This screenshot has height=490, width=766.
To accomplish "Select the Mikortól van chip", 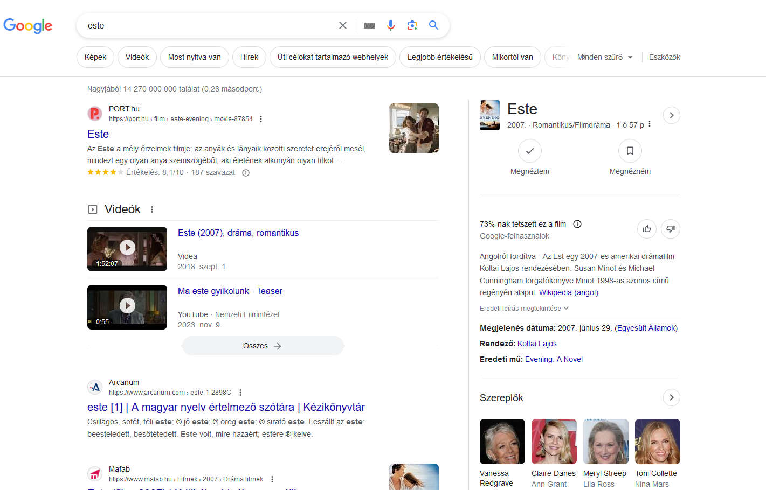I will 513,57.
